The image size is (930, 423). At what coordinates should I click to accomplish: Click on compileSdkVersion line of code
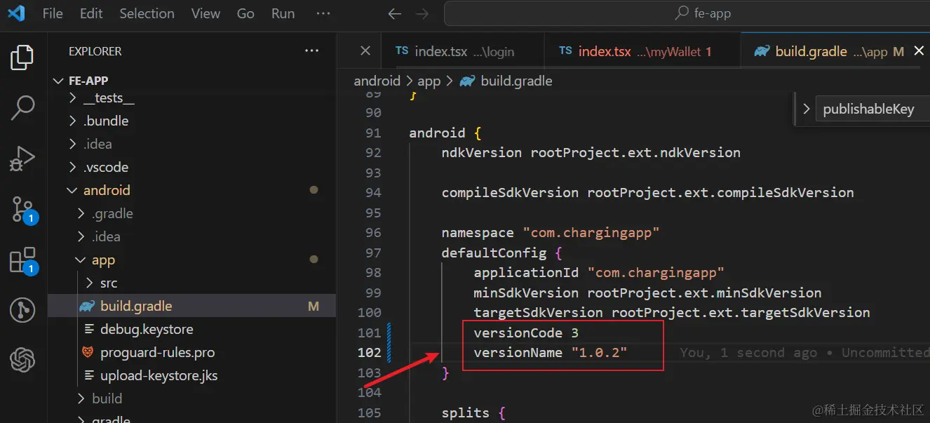(647, 192)
